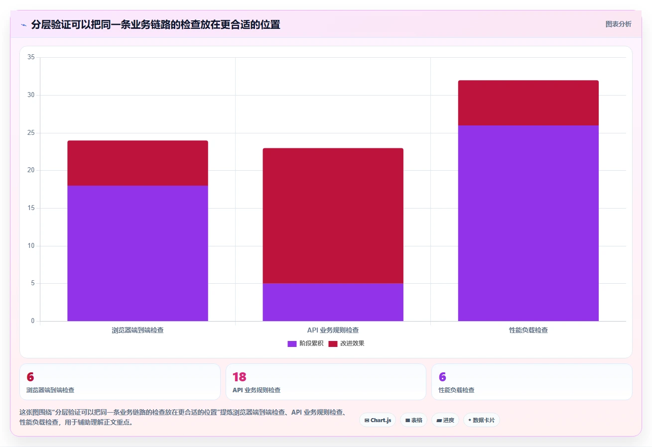Click the red segment of 性能负载检查 bar
Image resolution: width=652 pixels, height=447 pixels.
click(528, 103)
